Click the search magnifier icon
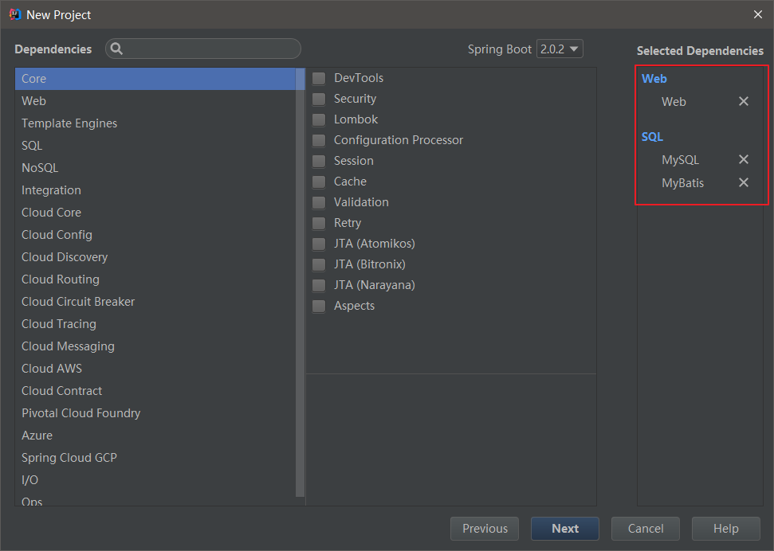 coord(116,49)
